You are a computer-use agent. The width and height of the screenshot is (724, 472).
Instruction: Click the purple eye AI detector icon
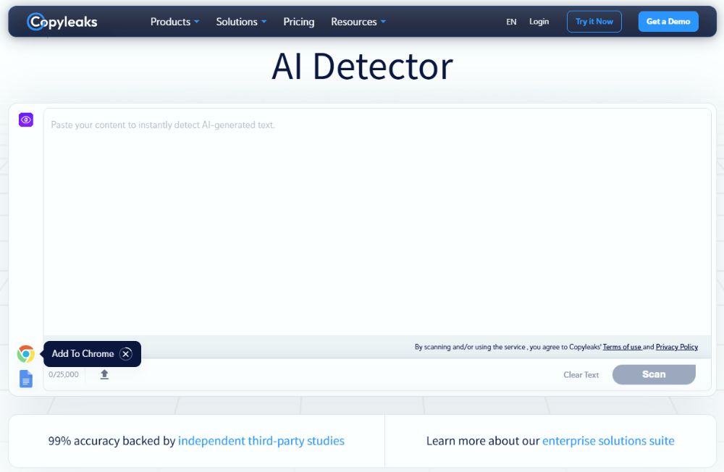26,120
